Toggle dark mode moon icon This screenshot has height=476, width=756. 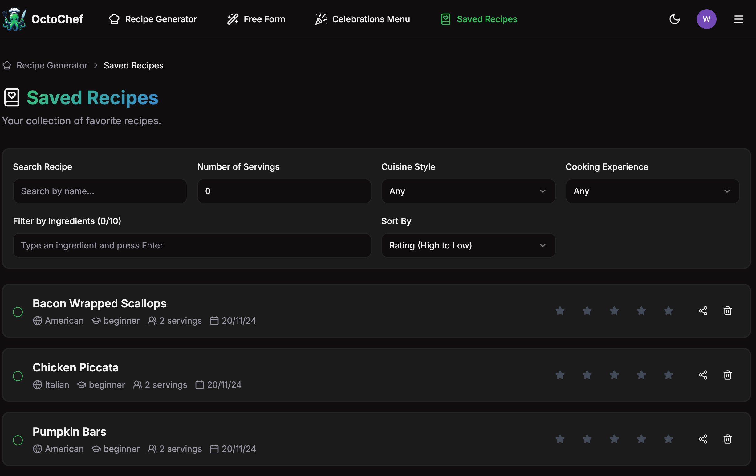pyautogui.click(x=674, y=19)
